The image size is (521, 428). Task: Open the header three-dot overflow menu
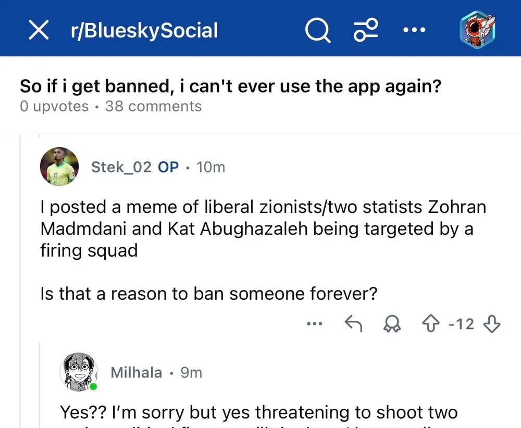pyautogui.click(x=415, y=30)
